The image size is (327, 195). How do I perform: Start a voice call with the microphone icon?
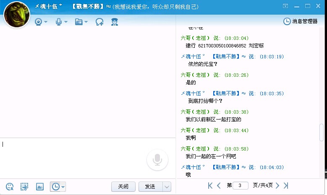[x=59, y=22]
